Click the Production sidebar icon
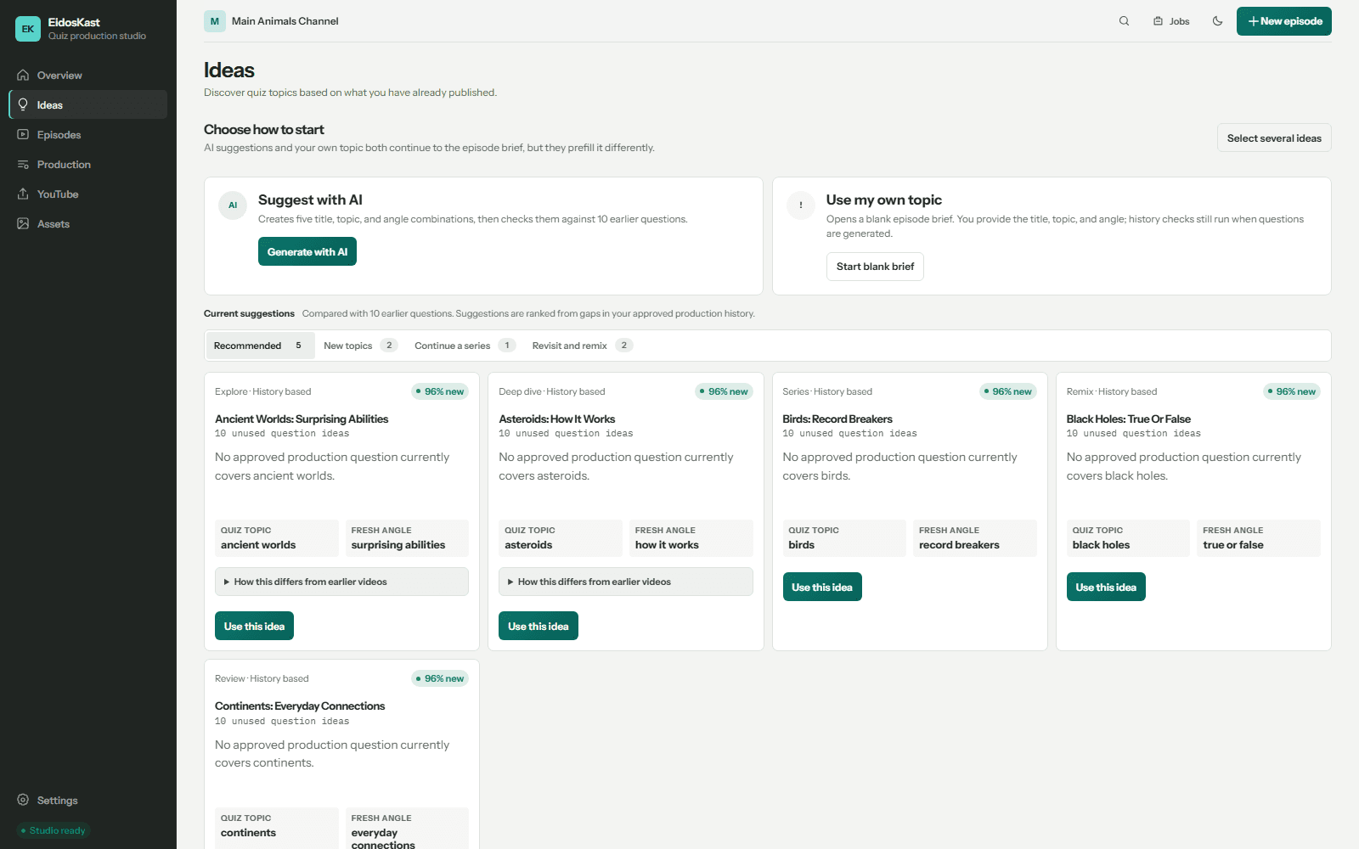The width and height of the screenshot is (1359, 849). (23, 165)
